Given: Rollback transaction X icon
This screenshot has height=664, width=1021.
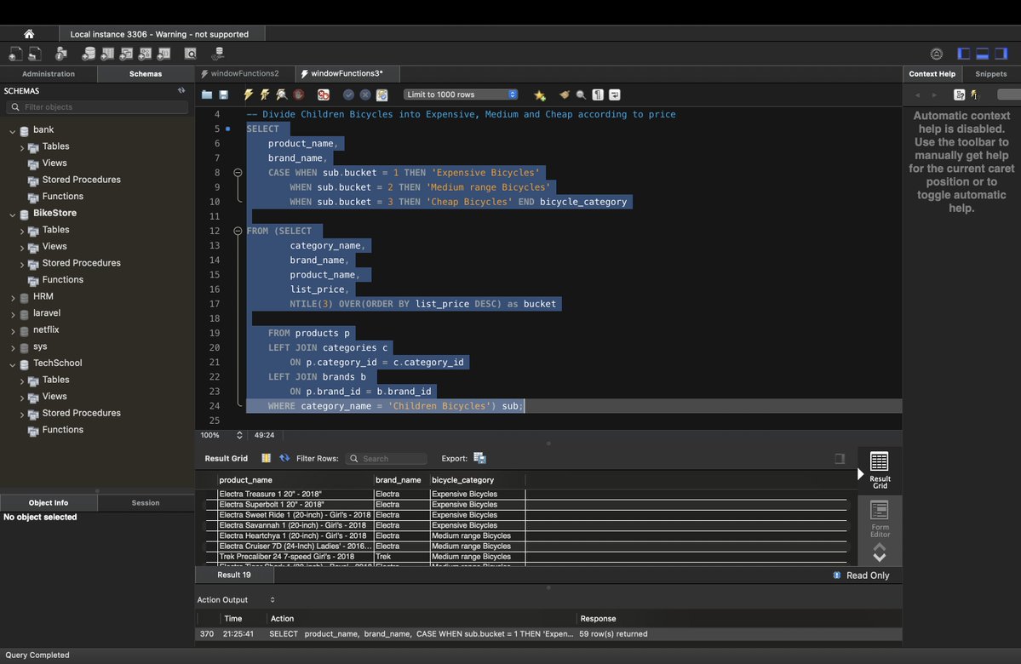Looking at the screenshot, I should point(365,95).
